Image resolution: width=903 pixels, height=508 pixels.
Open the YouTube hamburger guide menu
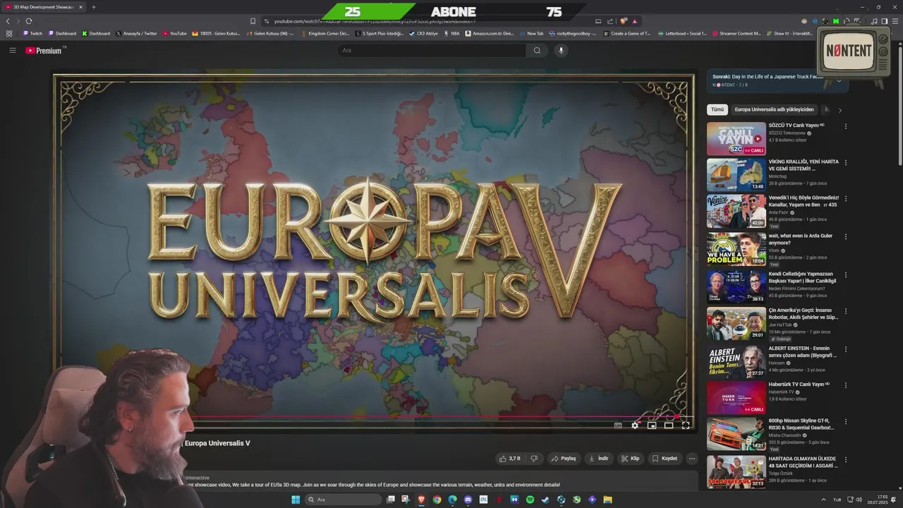(12, 50)
